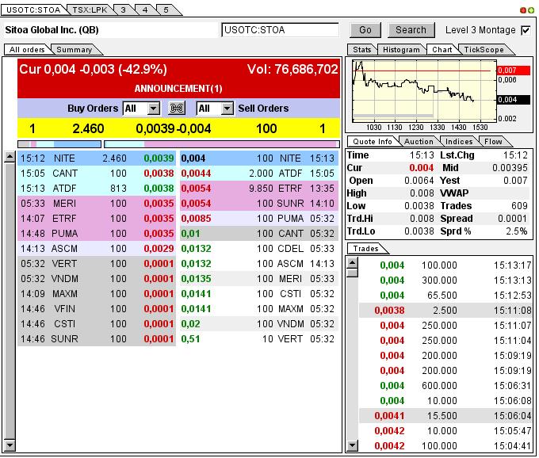Switch to the TSX:LPK tab

click(90, 10)
